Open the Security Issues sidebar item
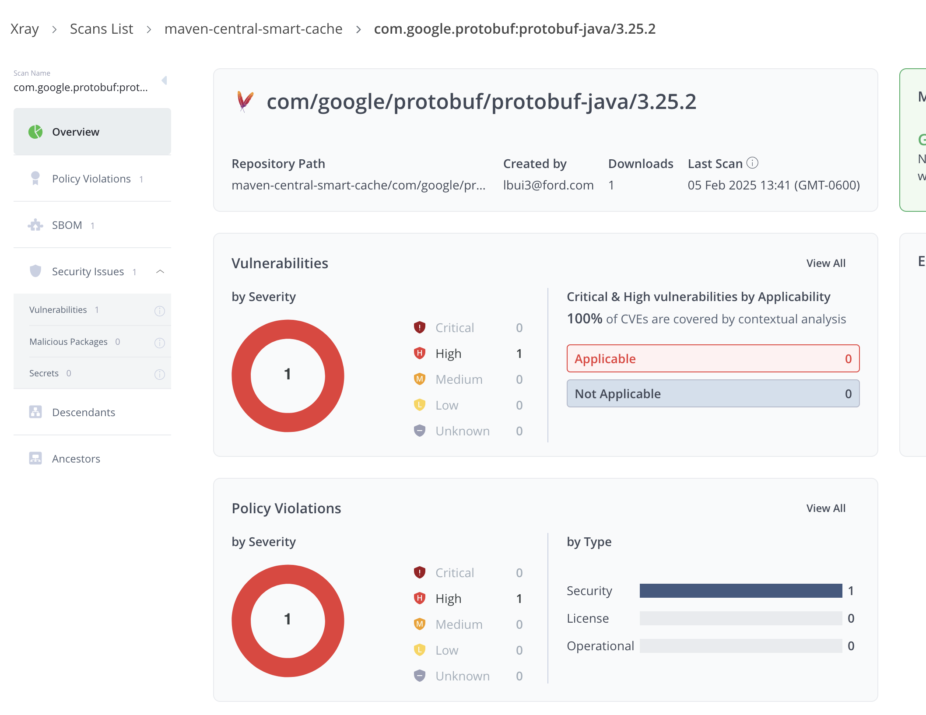Viewport: 926px width, 715px height. [x=92, y=271]
